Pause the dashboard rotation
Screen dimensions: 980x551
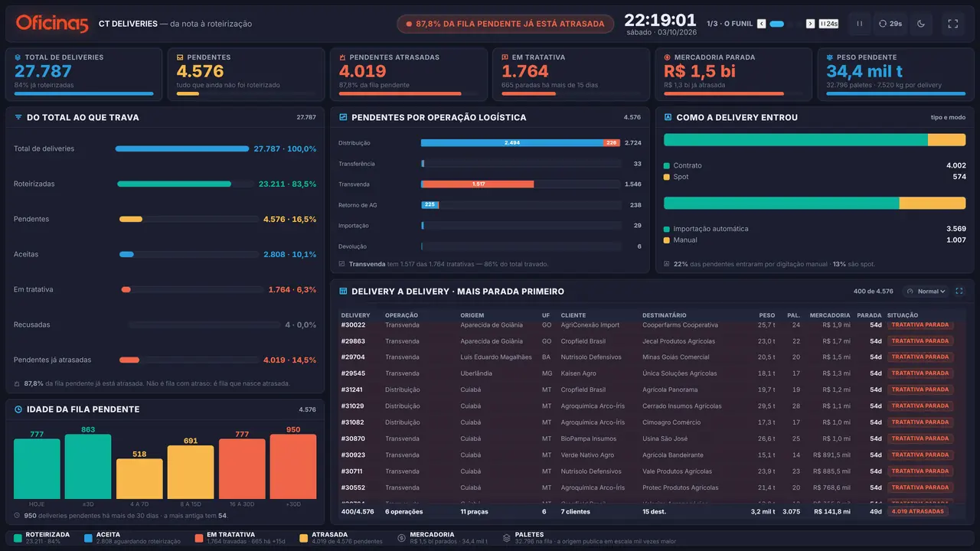click(859, 24)
